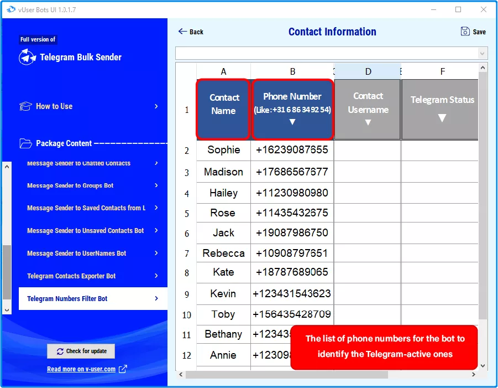
Task: Click the refresh icon on Check for update
Action: (60, 351)
